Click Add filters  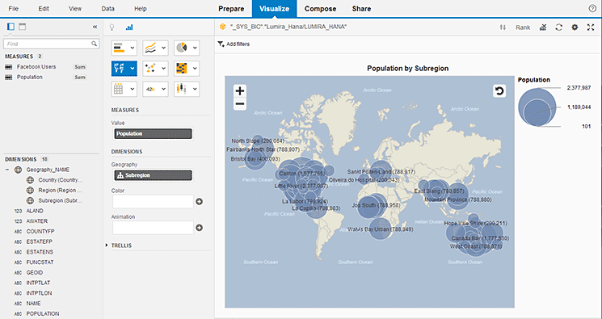point(234,44)
